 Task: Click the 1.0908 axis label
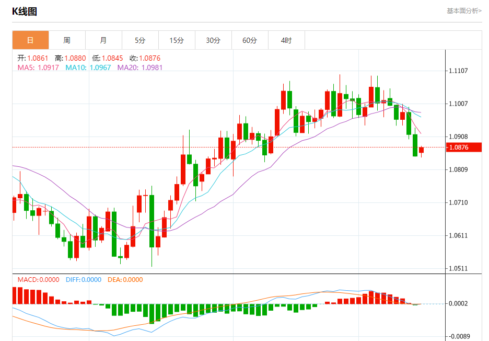click(458, 137)
